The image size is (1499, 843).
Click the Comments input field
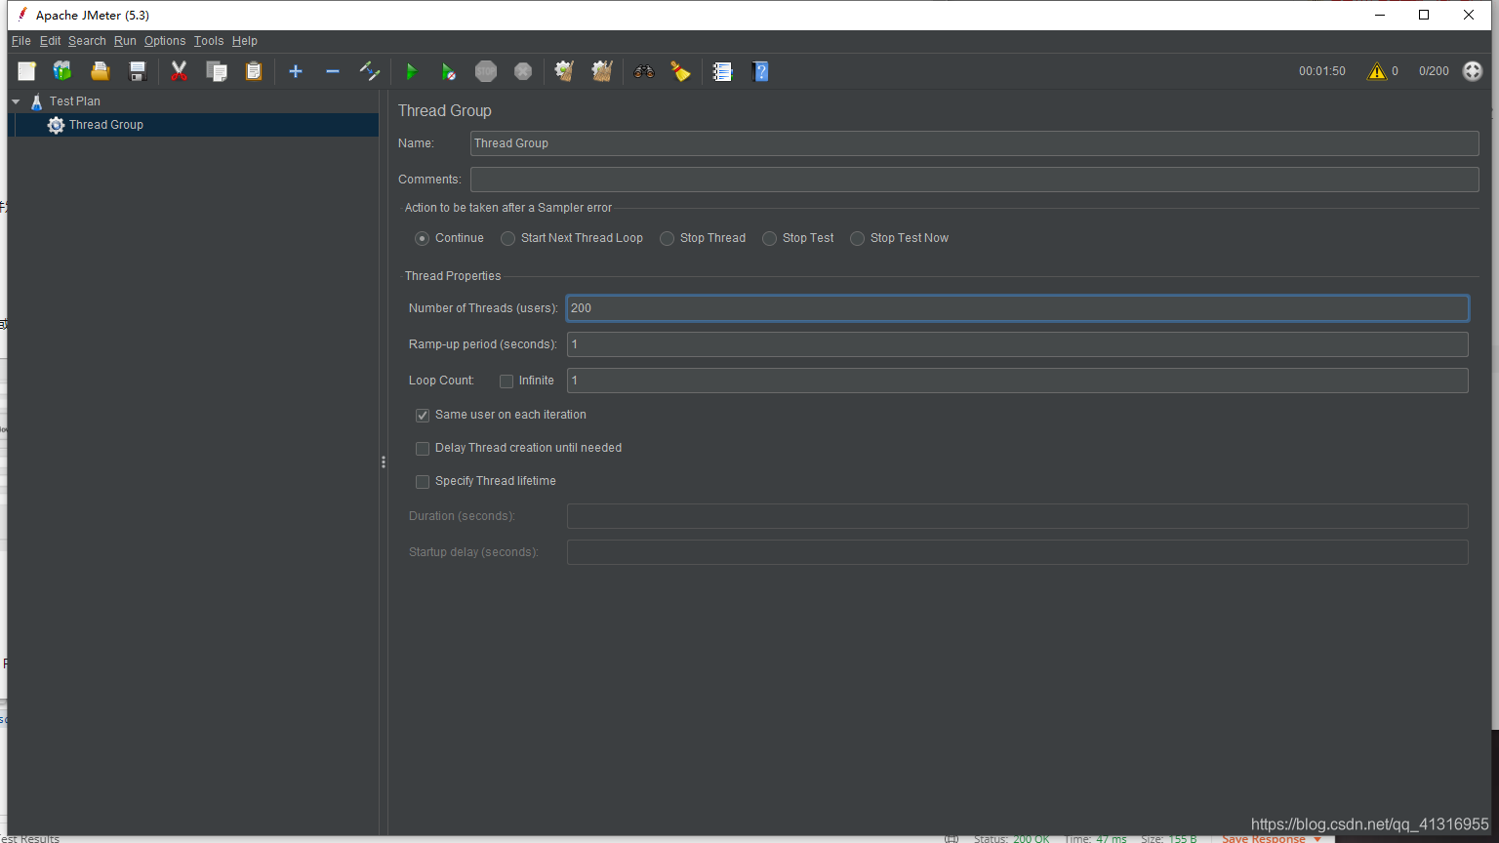[x=974, y=180]
